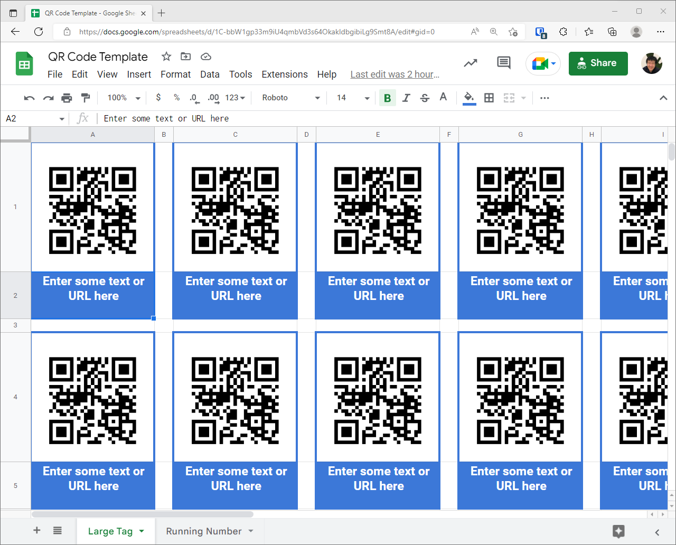Start a Google Meet call

[543, 64]
